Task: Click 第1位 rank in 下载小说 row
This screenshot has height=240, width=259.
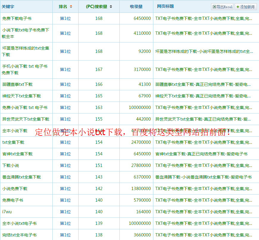Action: pos(65,165)
